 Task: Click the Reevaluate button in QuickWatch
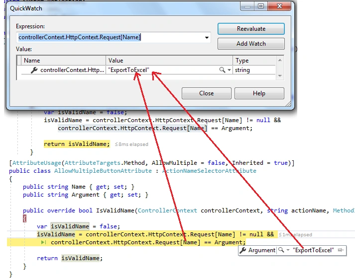point(251,29)
